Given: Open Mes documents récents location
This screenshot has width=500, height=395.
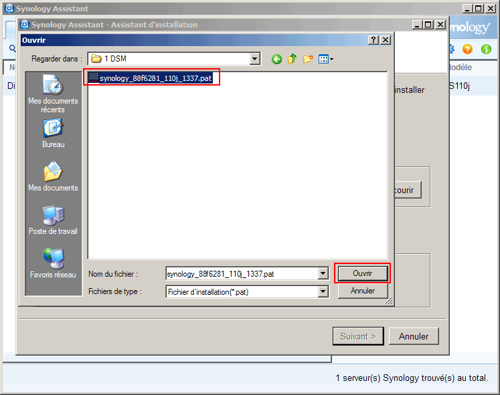Looking at the screenshot, I should 53,94.
